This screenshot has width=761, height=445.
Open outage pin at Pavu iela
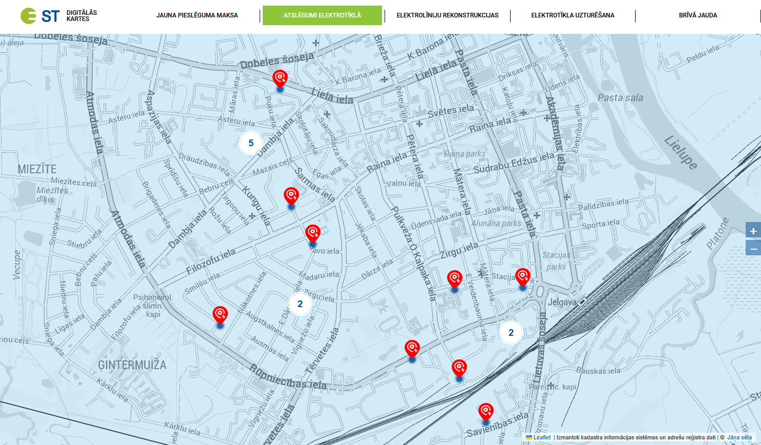[x=312, y=234]
